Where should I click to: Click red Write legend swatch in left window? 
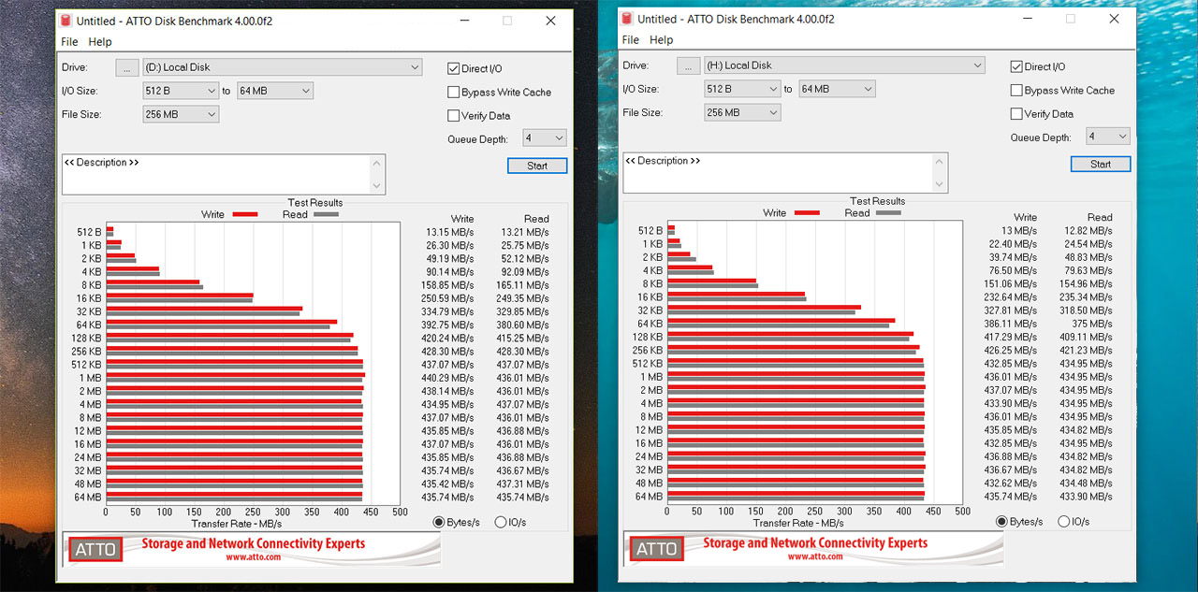click(x=244, y=215)
